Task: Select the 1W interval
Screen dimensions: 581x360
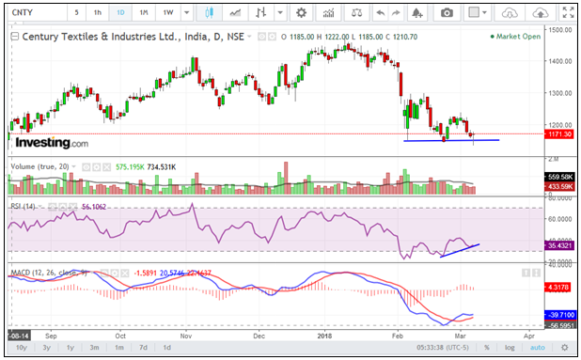Action: coord(168,12)
